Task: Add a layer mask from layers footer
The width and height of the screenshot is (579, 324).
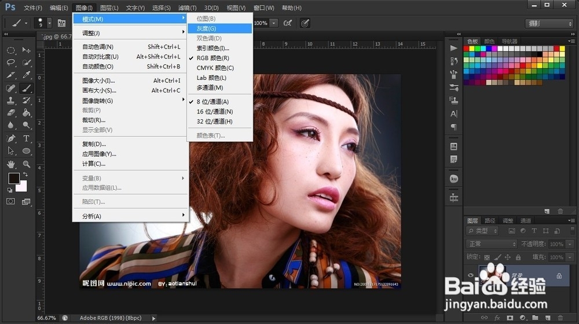Action: pos(510,318)
